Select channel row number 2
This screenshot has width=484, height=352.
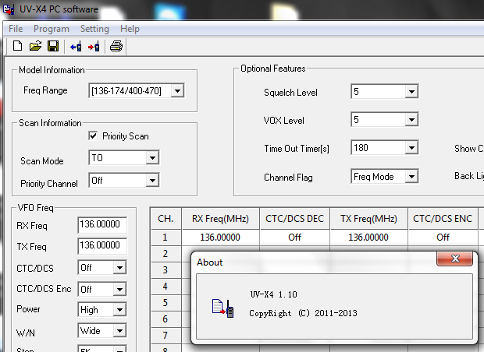(165, 254)
